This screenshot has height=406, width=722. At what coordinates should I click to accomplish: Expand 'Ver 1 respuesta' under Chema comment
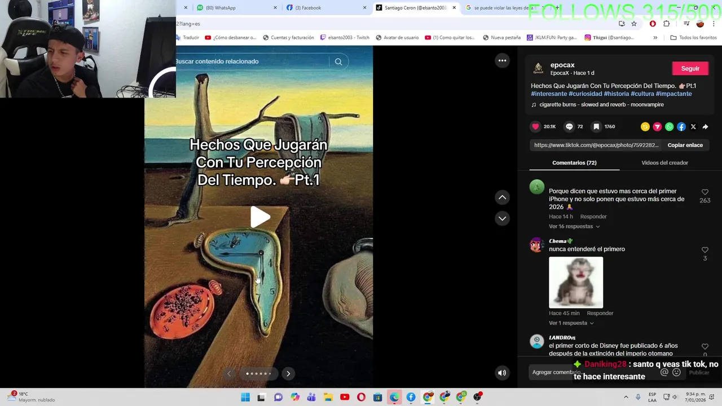pyautogui.click(x=571, y=323)
